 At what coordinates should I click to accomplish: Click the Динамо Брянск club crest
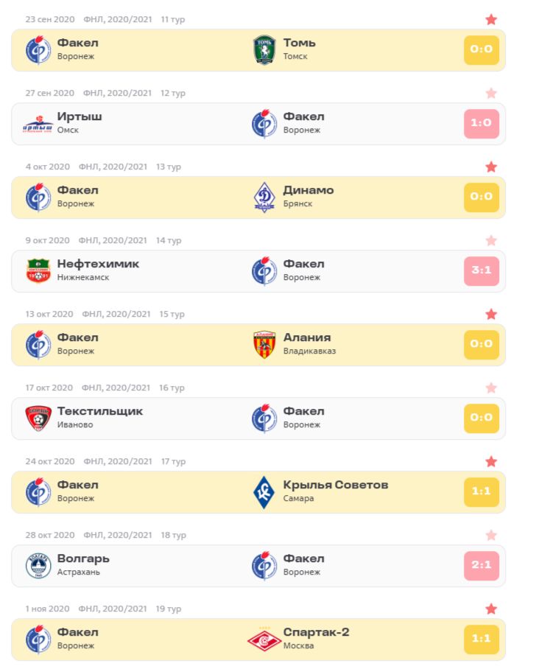point(264,197)
